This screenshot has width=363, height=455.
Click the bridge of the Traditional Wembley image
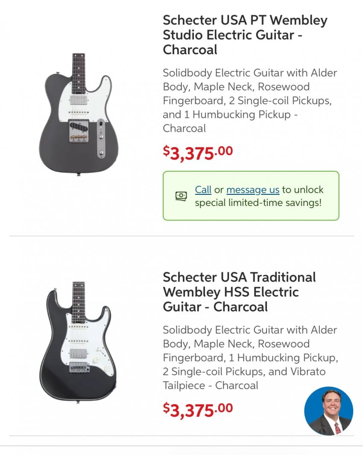click(x=79, y=368)
